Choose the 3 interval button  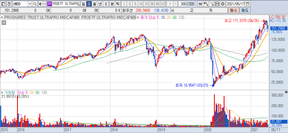click(x=130, y=4)
